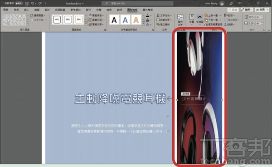Open the headest.docx file name dropdown
The height and width of the screenshot is (167, 272).
pos(75,3)
